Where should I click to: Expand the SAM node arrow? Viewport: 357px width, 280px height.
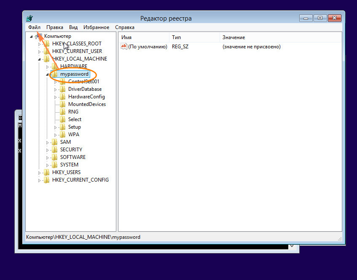(47, 143)
